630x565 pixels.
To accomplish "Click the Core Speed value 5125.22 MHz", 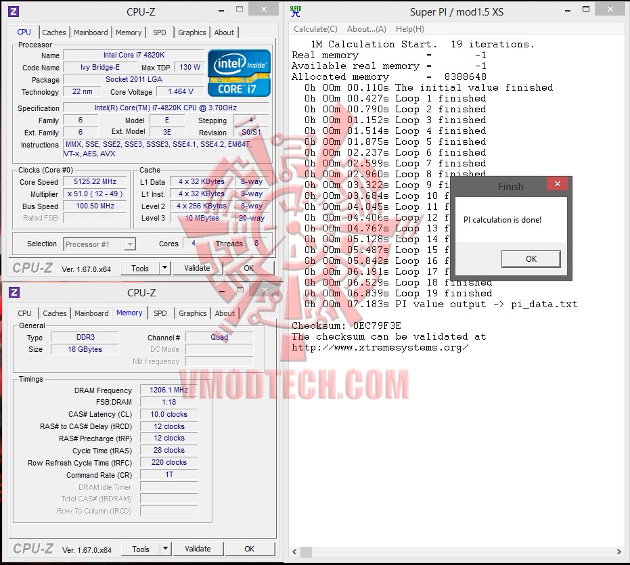I will pyautogui.click(x=95, y=181).
